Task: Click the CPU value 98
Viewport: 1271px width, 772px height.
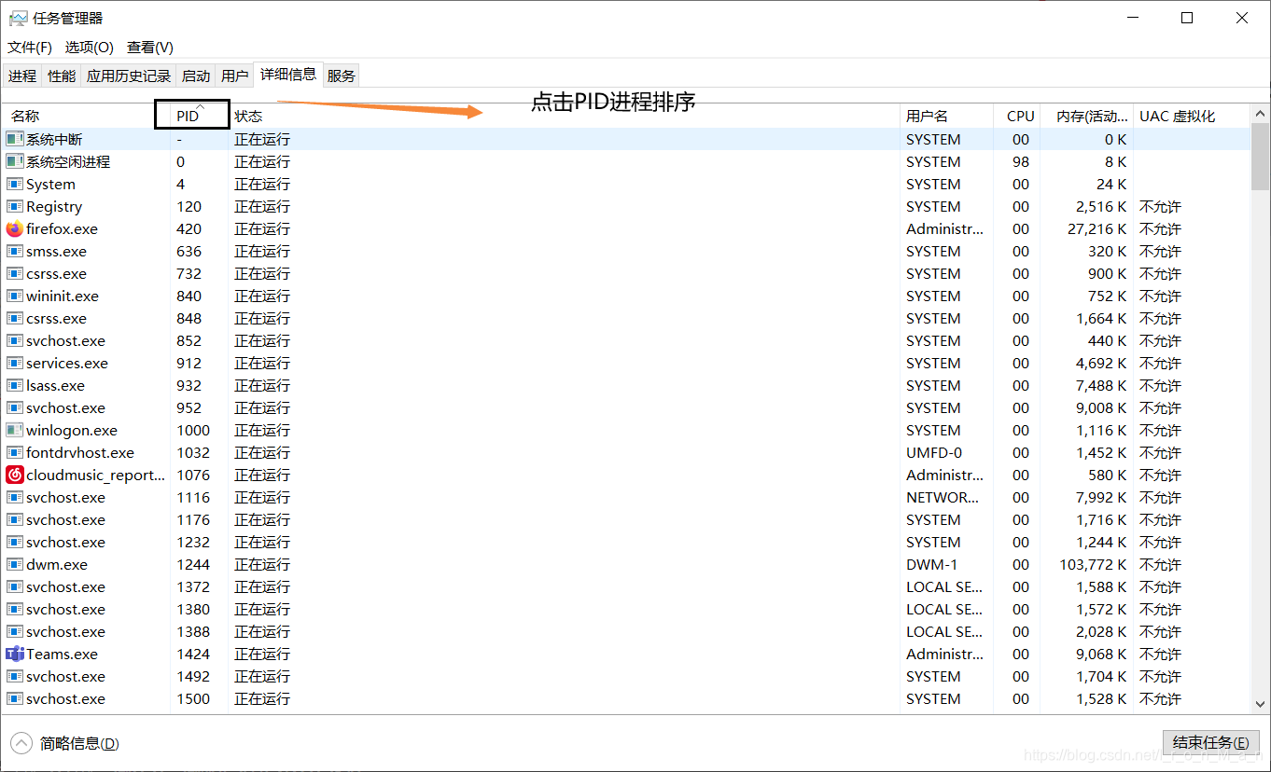Action: point(1021,161)
